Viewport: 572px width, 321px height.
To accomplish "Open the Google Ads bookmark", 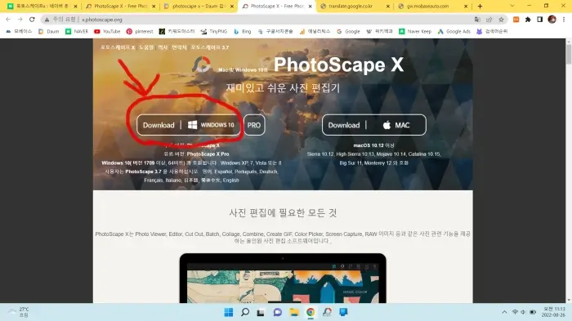I will (454, 31).
